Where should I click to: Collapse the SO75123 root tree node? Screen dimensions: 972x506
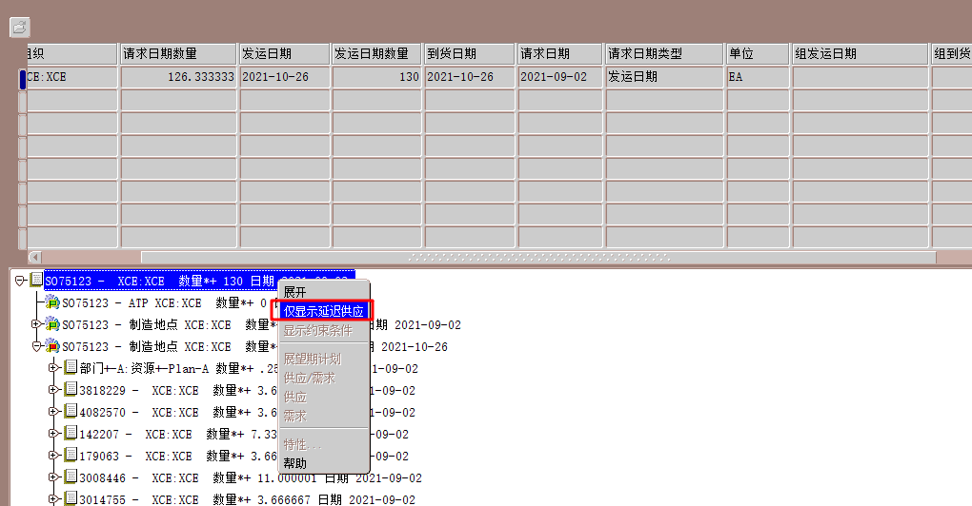click(x=19, y=281)
